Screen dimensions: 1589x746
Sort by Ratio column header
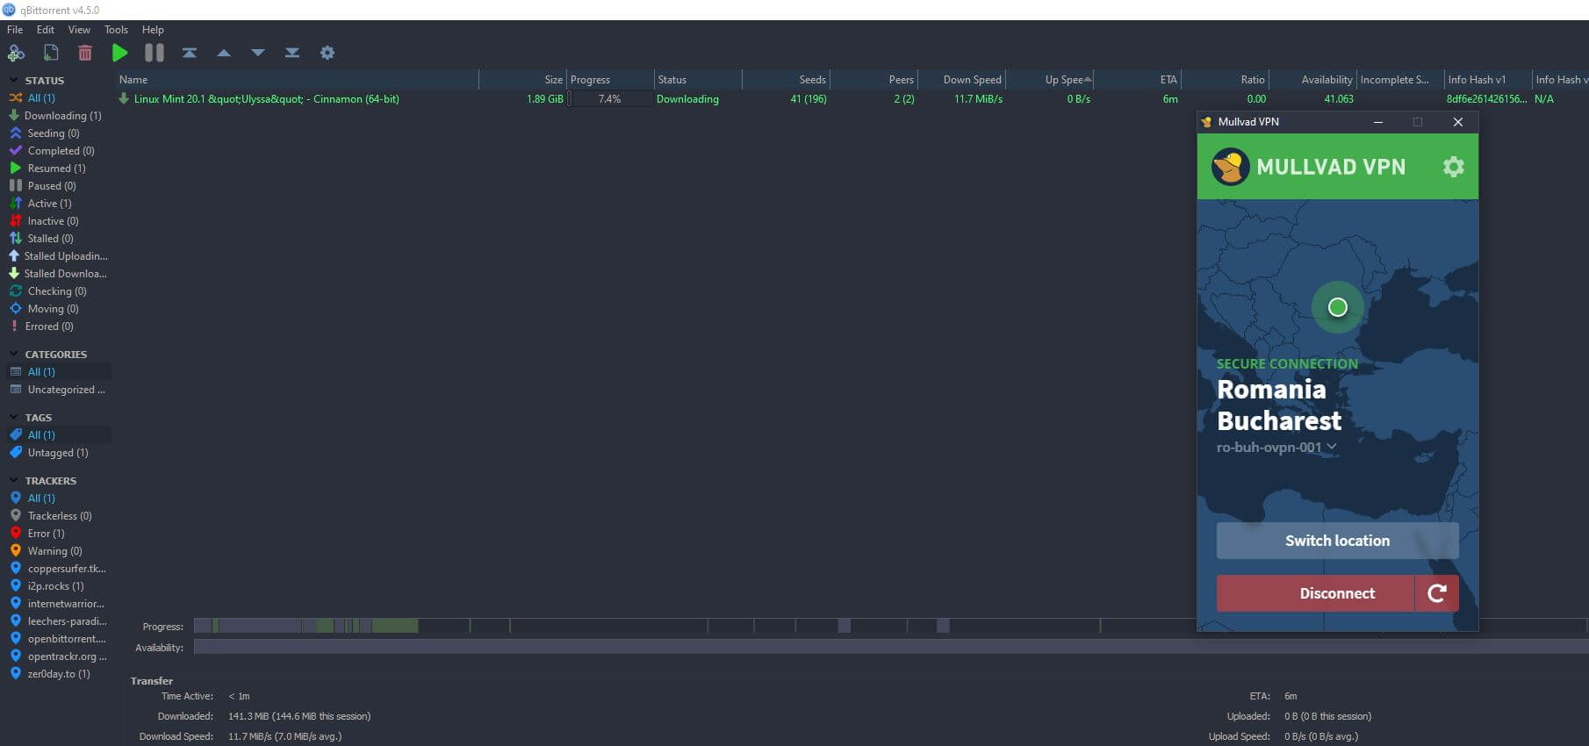tap(1225, 80)
